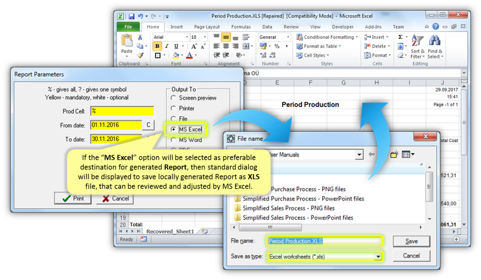This screenshot has height=280, width=481.
Task: Select Screen preview output option
Action: pyautogui.click(x=193, y=98)
